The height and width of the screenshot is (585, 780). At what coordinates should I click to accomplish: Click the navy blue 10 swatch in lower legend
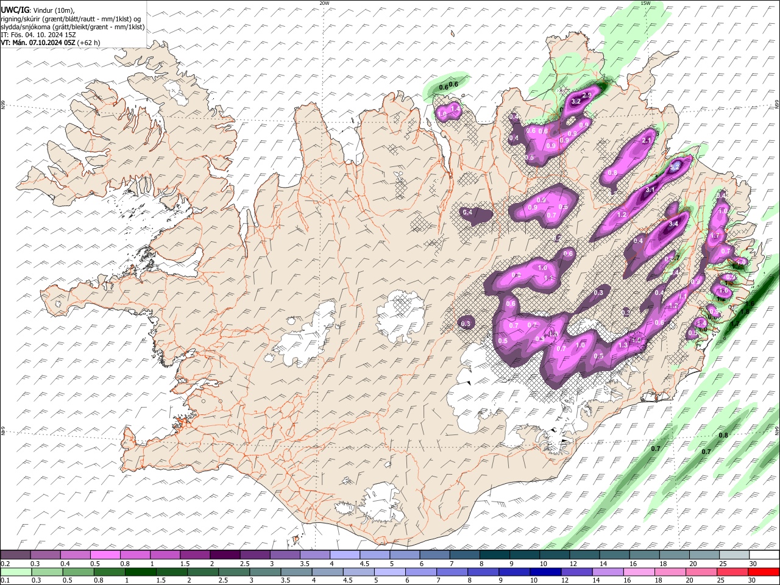545,572
